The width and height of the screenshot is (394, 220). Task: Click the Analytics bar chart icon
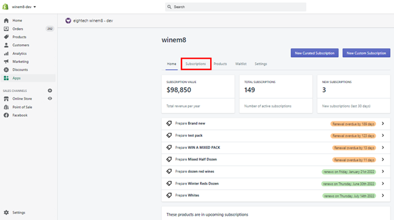pyautogui.click(x=7, y=53)
